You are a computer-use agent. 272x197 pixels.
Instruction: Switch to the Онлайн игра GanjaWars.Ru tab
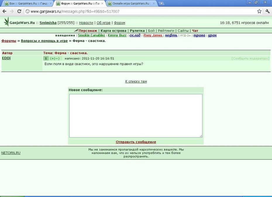click(x=131, y=4)
